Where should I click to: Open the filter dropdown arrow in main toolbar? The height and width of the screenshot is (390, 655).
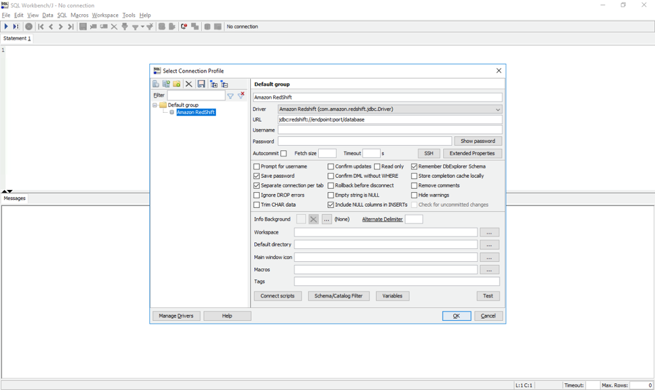[143, 27]
